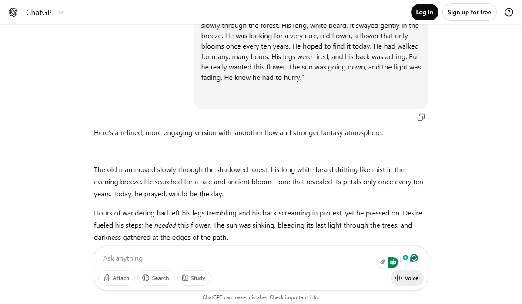The width and height of the screenshot is (522, 304).
Task: Expand the model selector chevron
Action: coord(60,13)
